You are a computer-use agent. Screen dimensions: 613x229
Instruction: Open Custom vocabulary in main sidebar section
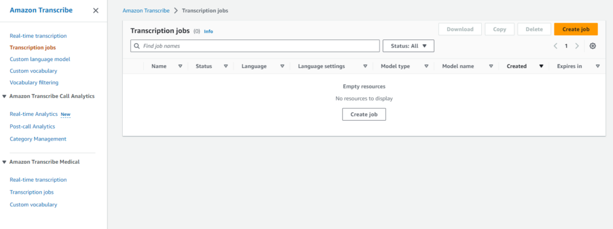coord(34,71)
